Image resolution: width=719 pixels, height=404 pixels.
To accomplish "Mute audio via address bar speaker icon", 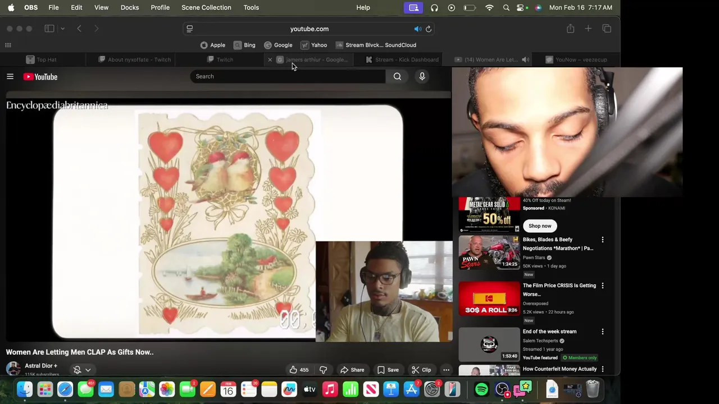I will coord(417,29).
